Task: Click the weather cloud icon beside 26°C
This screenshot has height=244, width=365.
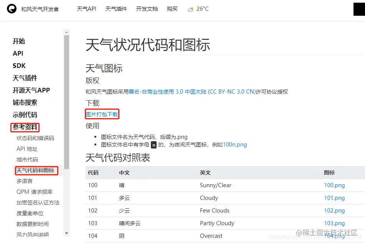Action: [190, 9]
